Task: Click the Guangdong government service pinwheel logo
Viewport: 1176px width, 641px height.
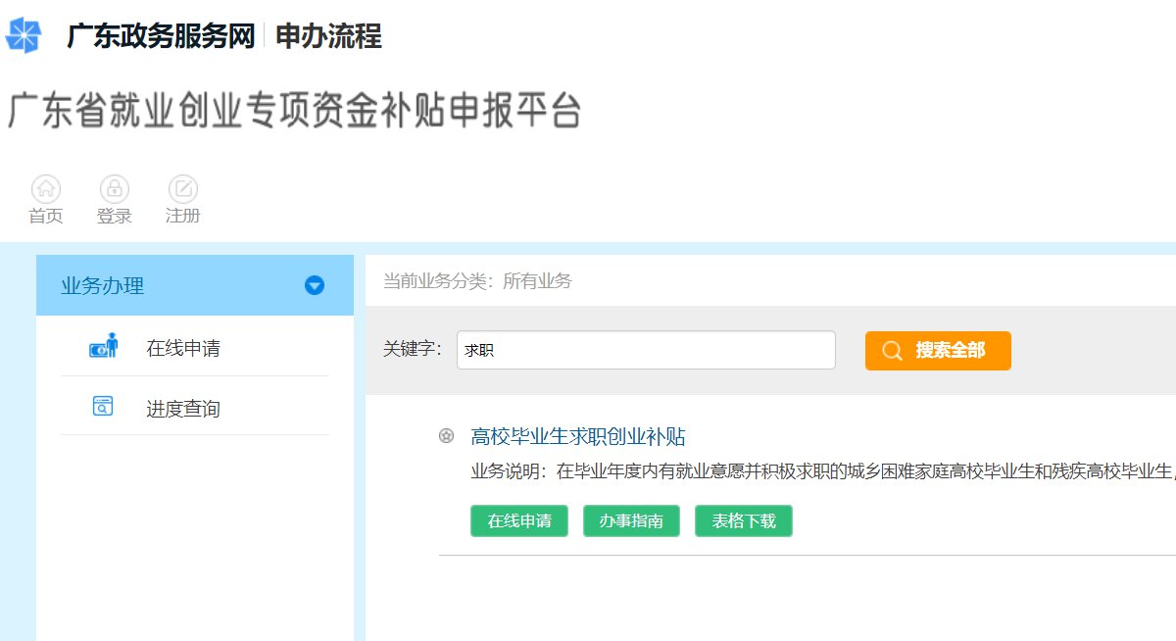Action: tap(24, 35)
